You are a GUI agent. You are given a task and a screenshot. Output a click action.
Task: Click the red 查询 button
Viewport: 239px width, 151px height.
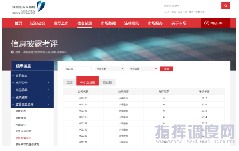(x=166, y=69)
